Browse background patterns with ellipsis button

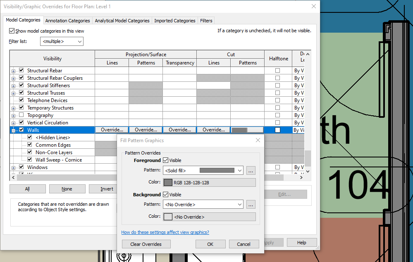point(251,204)
